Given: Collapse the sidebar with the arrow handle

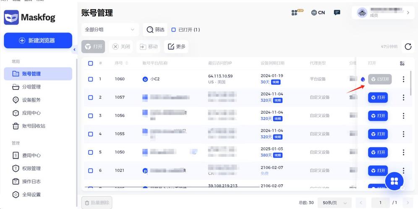Looking at the screenshot, I should tap(74, 49).
